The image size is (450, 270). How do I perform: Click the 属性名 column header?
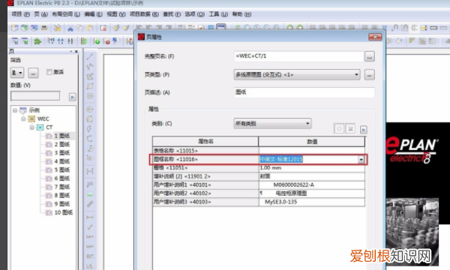205,142
